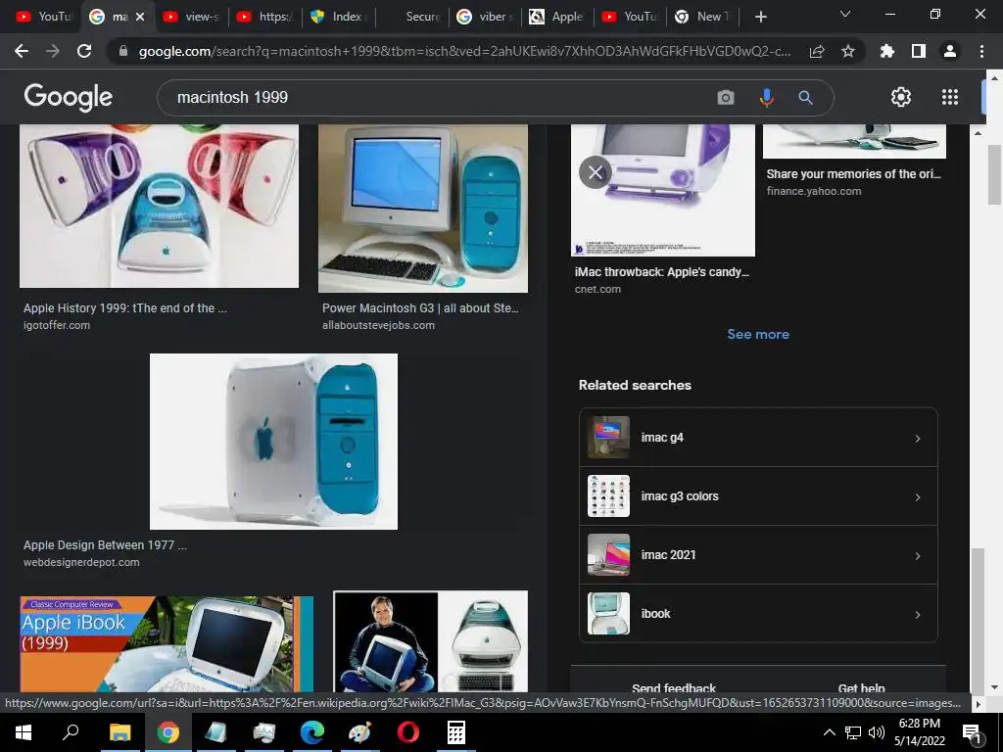
Task: Click 'iMac throwback: Apple's candy...' title
Action: [662, 272]
